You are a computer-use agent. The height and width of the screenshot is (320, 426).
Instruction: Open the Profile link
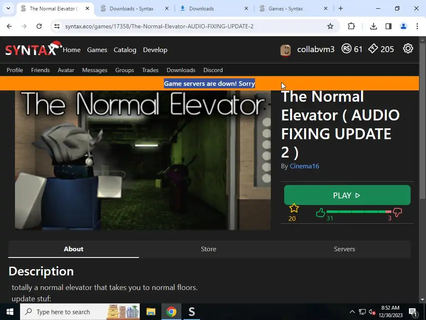pyautogui.click(x=15, y=70)
